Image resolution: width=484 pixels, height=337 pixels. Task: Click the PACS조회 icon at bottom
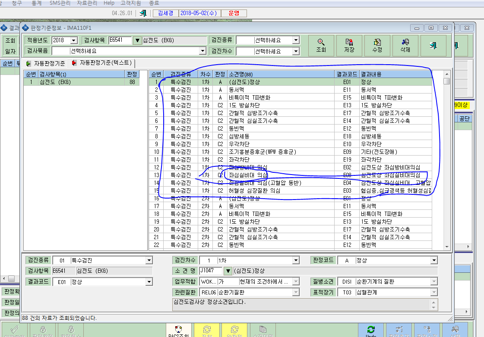click(x=178, y=330)
